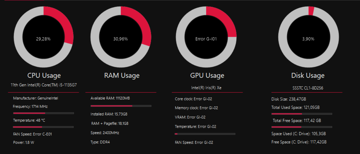Click the CPU Temperature progress bar

tap(43, 127)
